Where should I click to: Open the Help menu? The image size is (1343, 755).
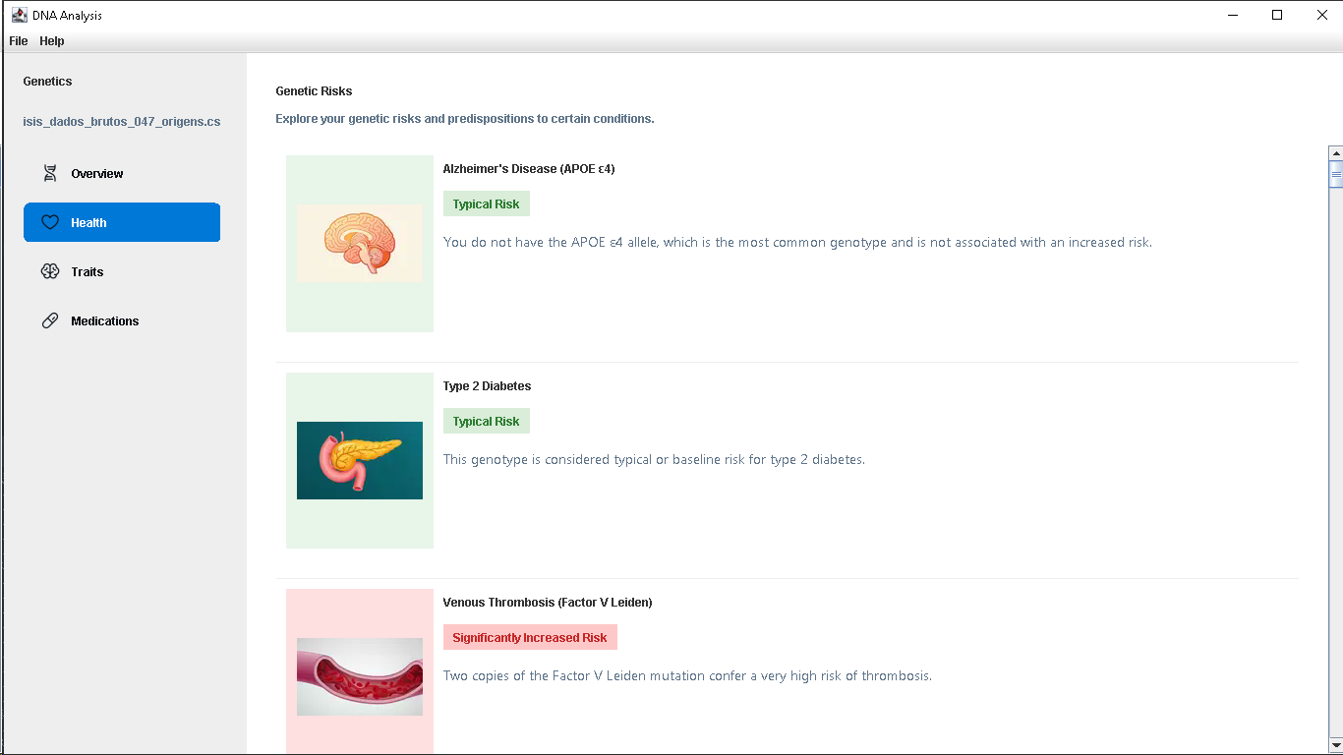pos(51,40)
